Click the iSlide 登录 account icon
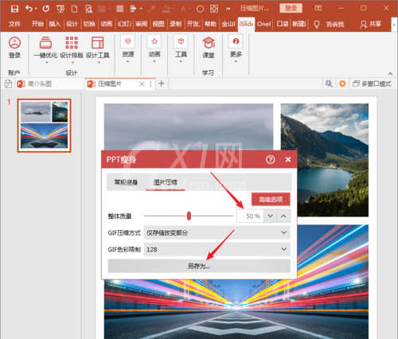This screenshot has height=339, width=398. 14,47
